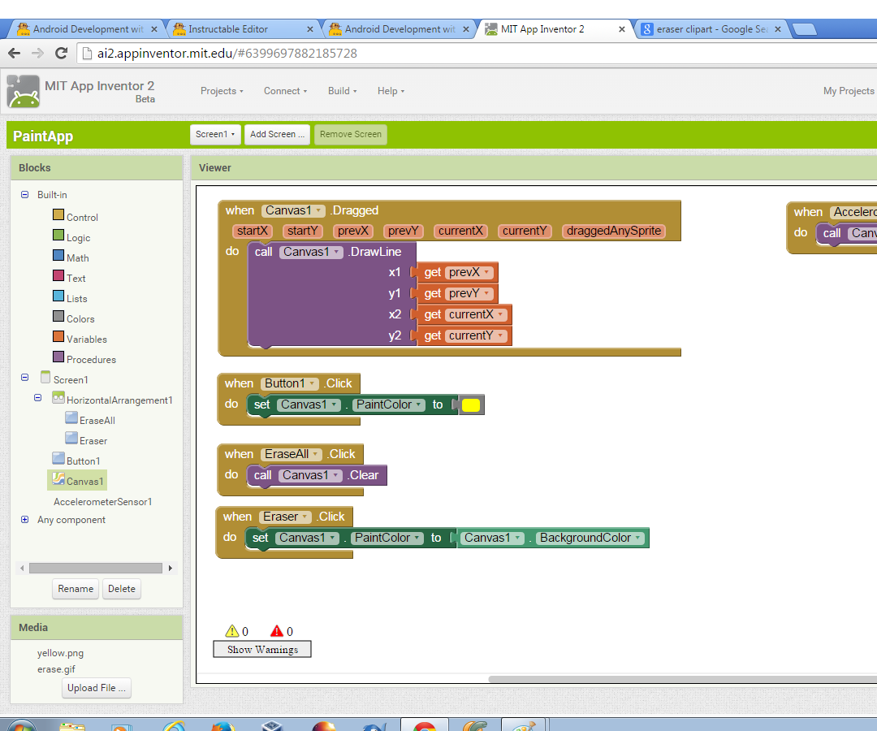The height and width of the screenshot is (731, 877).
Task: Click the Show Warnings button
Action: point(261,649)
